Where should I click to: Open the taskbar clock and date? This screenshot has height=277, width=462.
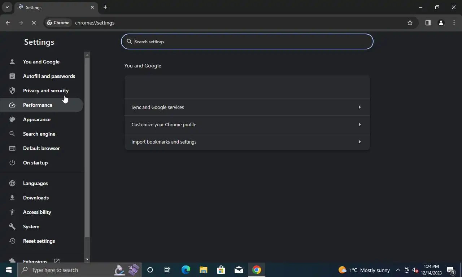(431, 270)
